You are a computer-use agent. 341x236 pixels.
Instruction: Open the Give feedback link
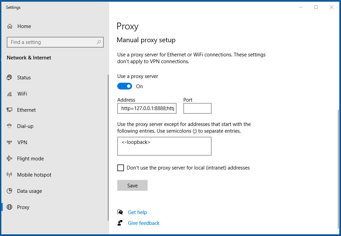144,223
